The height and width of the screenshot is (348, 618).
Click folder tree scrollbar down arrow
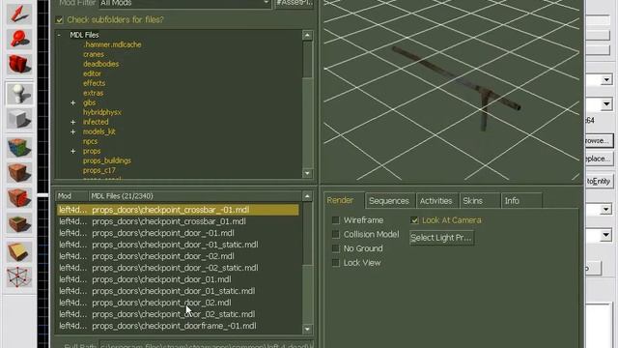(x=307, y=173)
